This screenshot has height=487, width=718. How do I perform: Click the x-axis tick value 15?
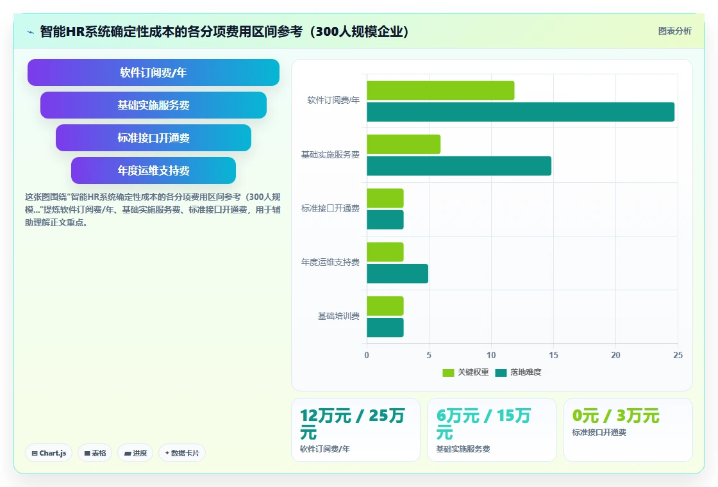(x=553, y=355)
